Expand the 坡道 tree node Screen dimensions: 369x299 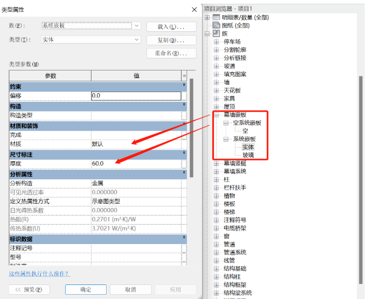216,66
